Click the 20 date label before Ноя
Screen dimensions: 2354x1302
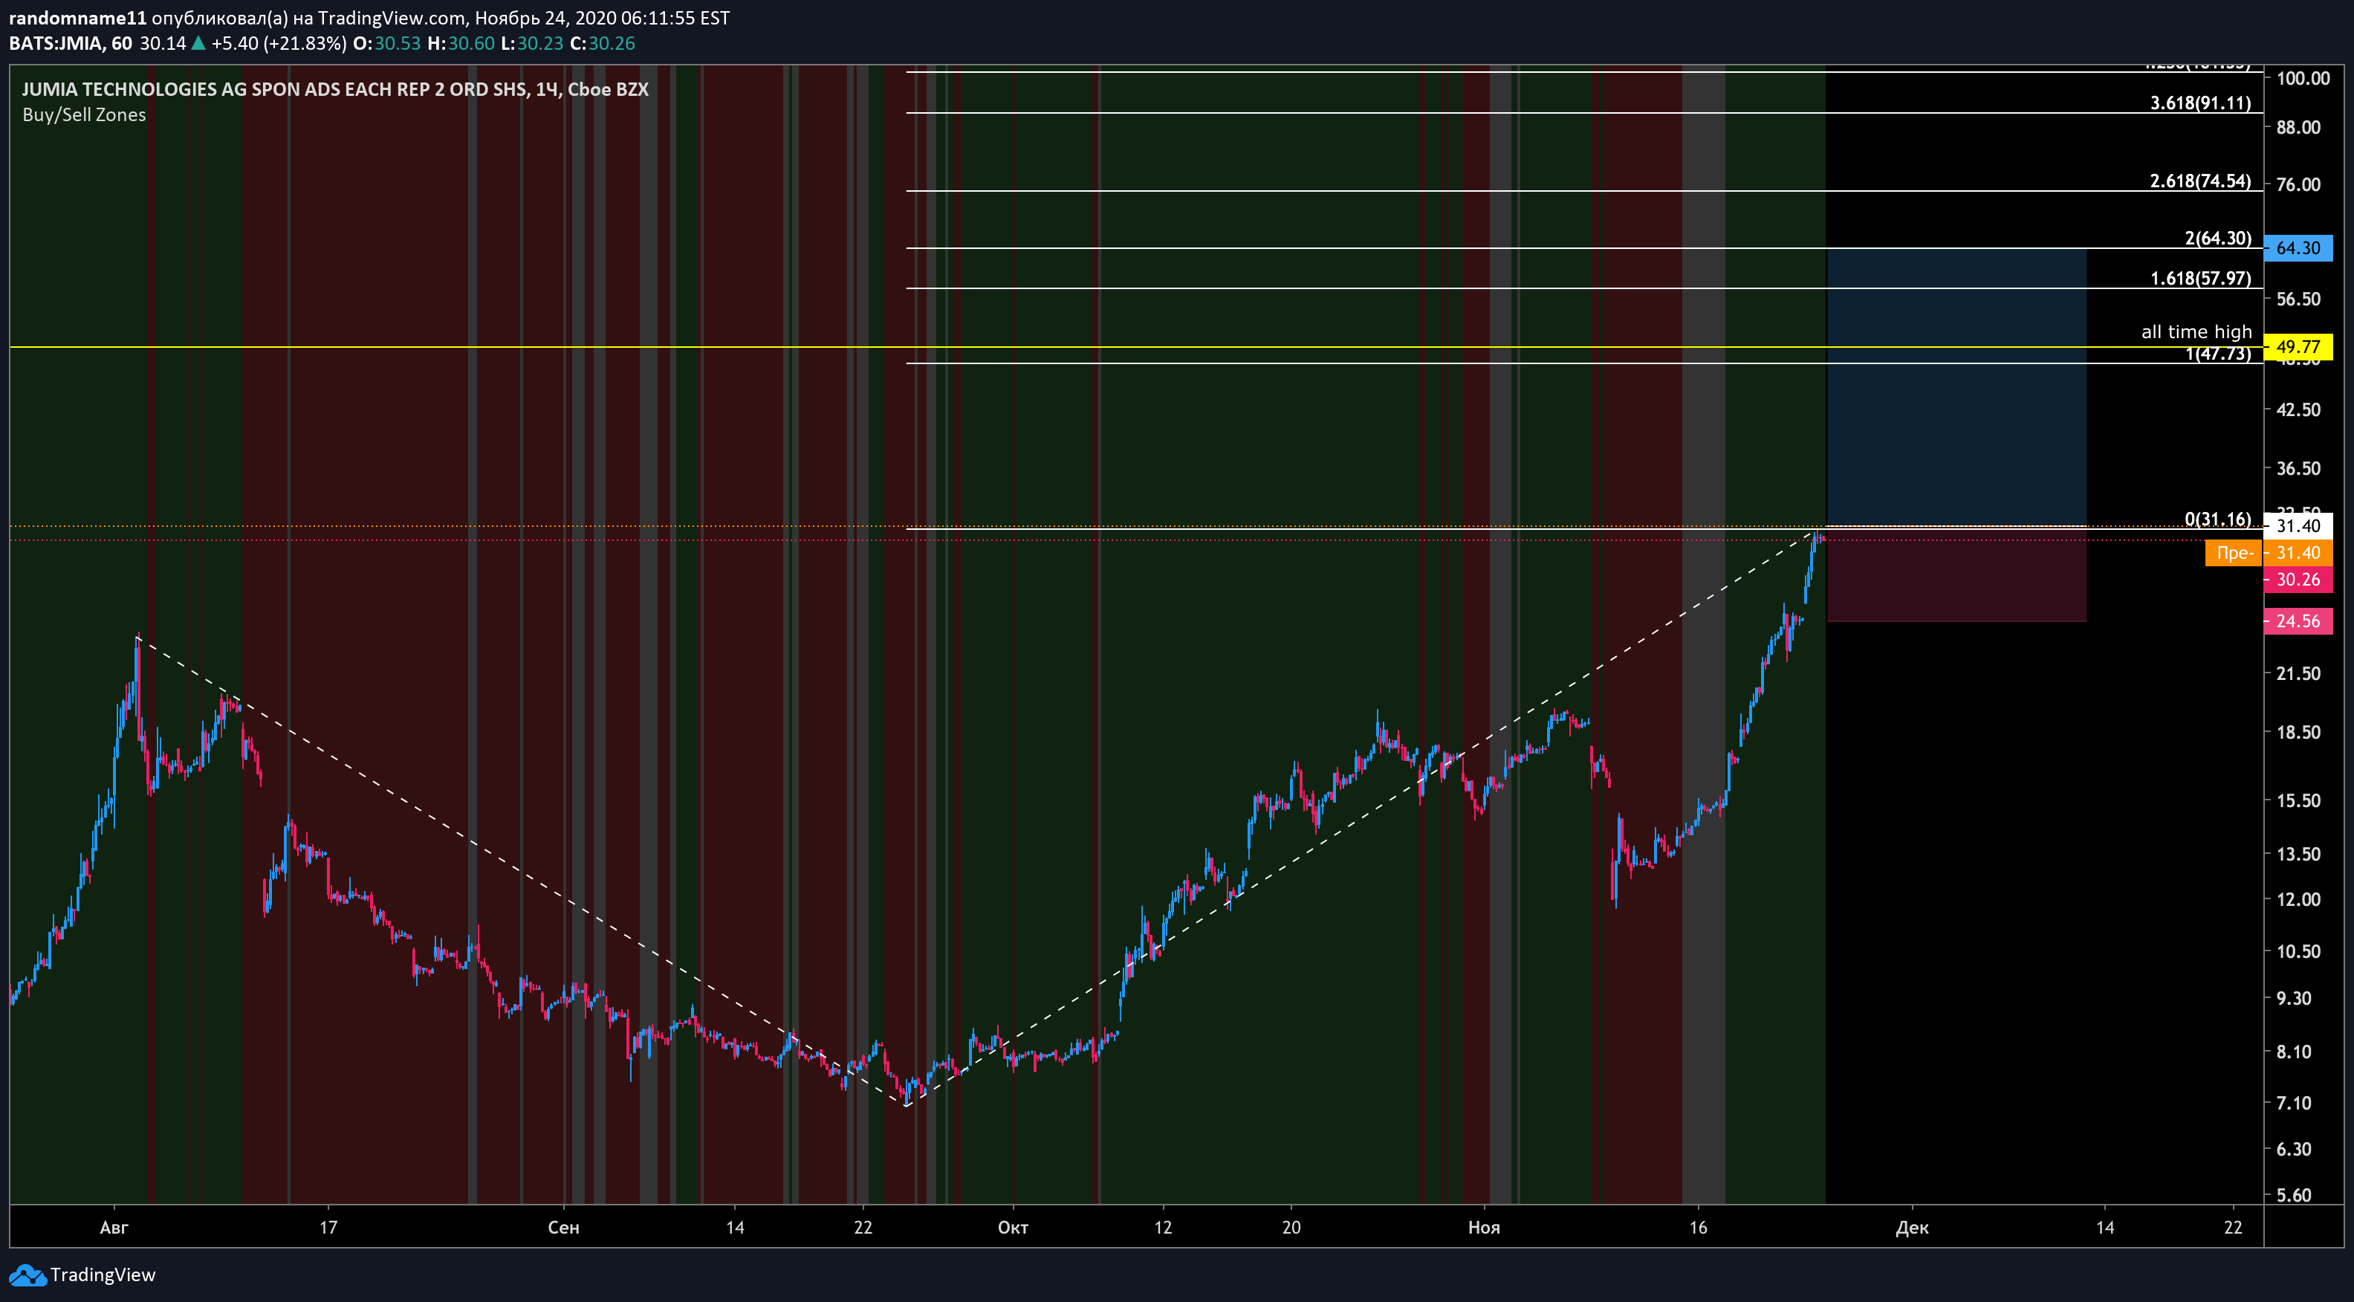click(x=1291, y=1227)
